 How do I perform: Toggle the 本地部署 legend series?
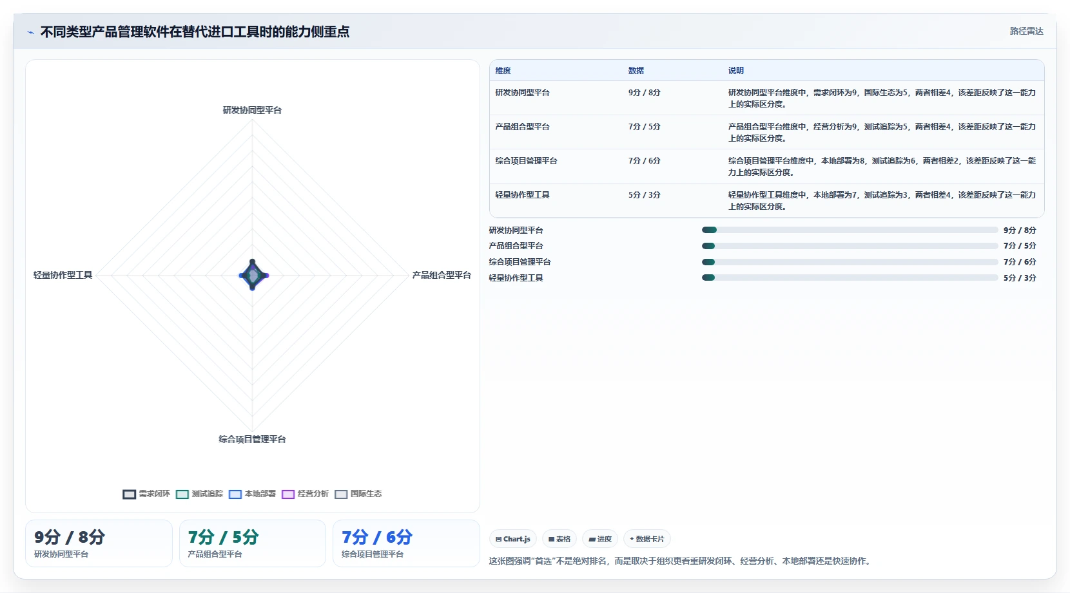(252, 494)
